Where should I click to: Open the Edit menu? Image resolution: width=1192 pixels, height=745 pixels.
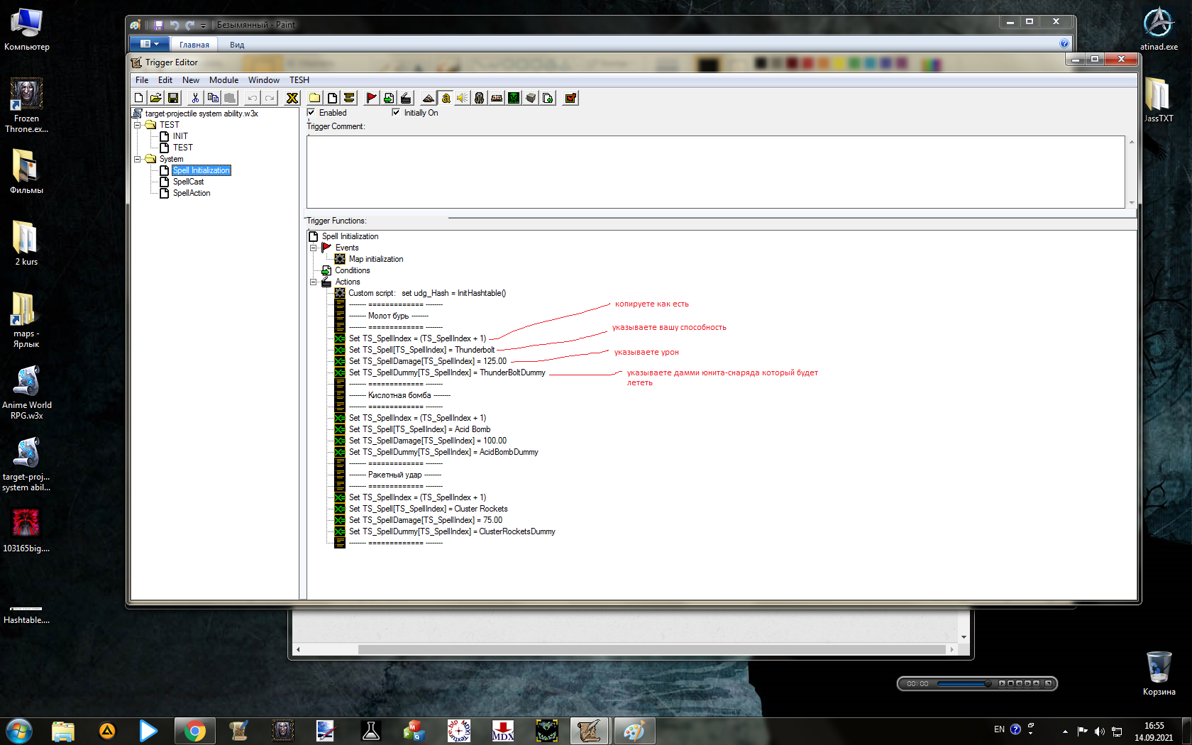[165, 80]
